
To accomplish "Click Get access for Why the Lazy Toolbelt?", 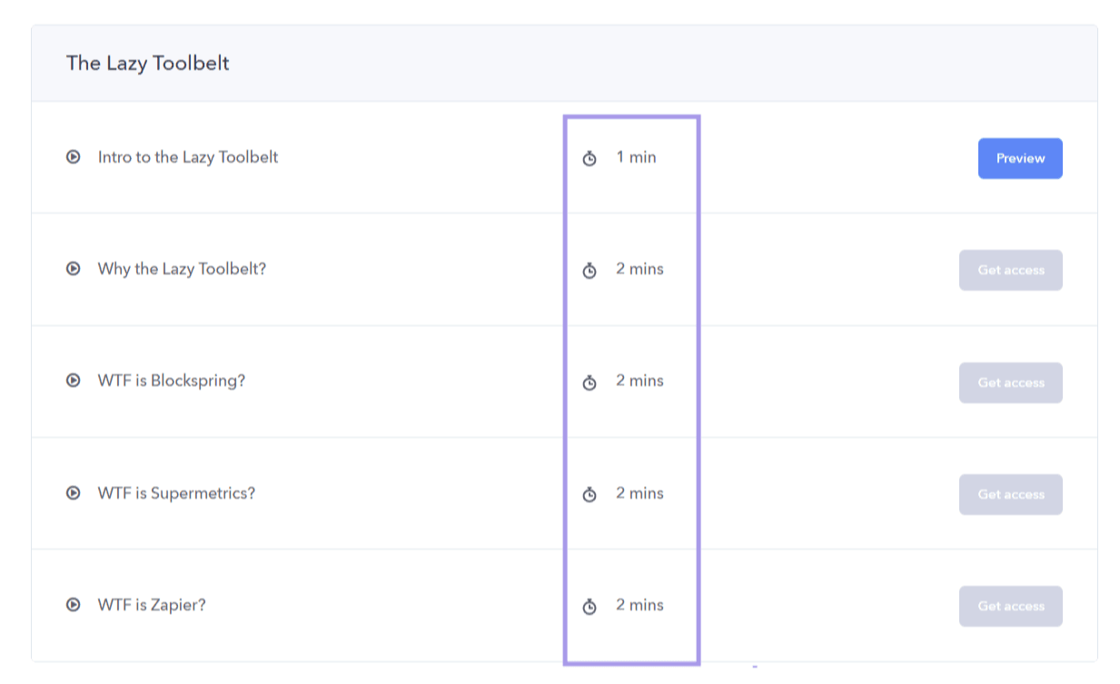I will (1010, 269).
